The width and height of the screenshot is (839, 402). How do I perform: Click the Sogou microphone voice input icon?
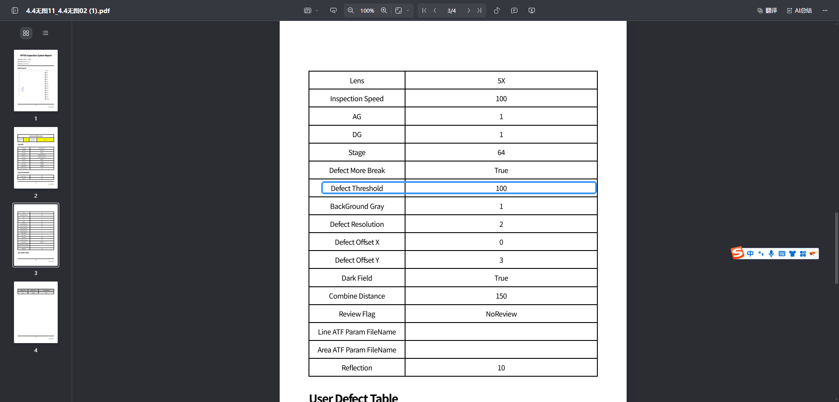coord(771,254)
